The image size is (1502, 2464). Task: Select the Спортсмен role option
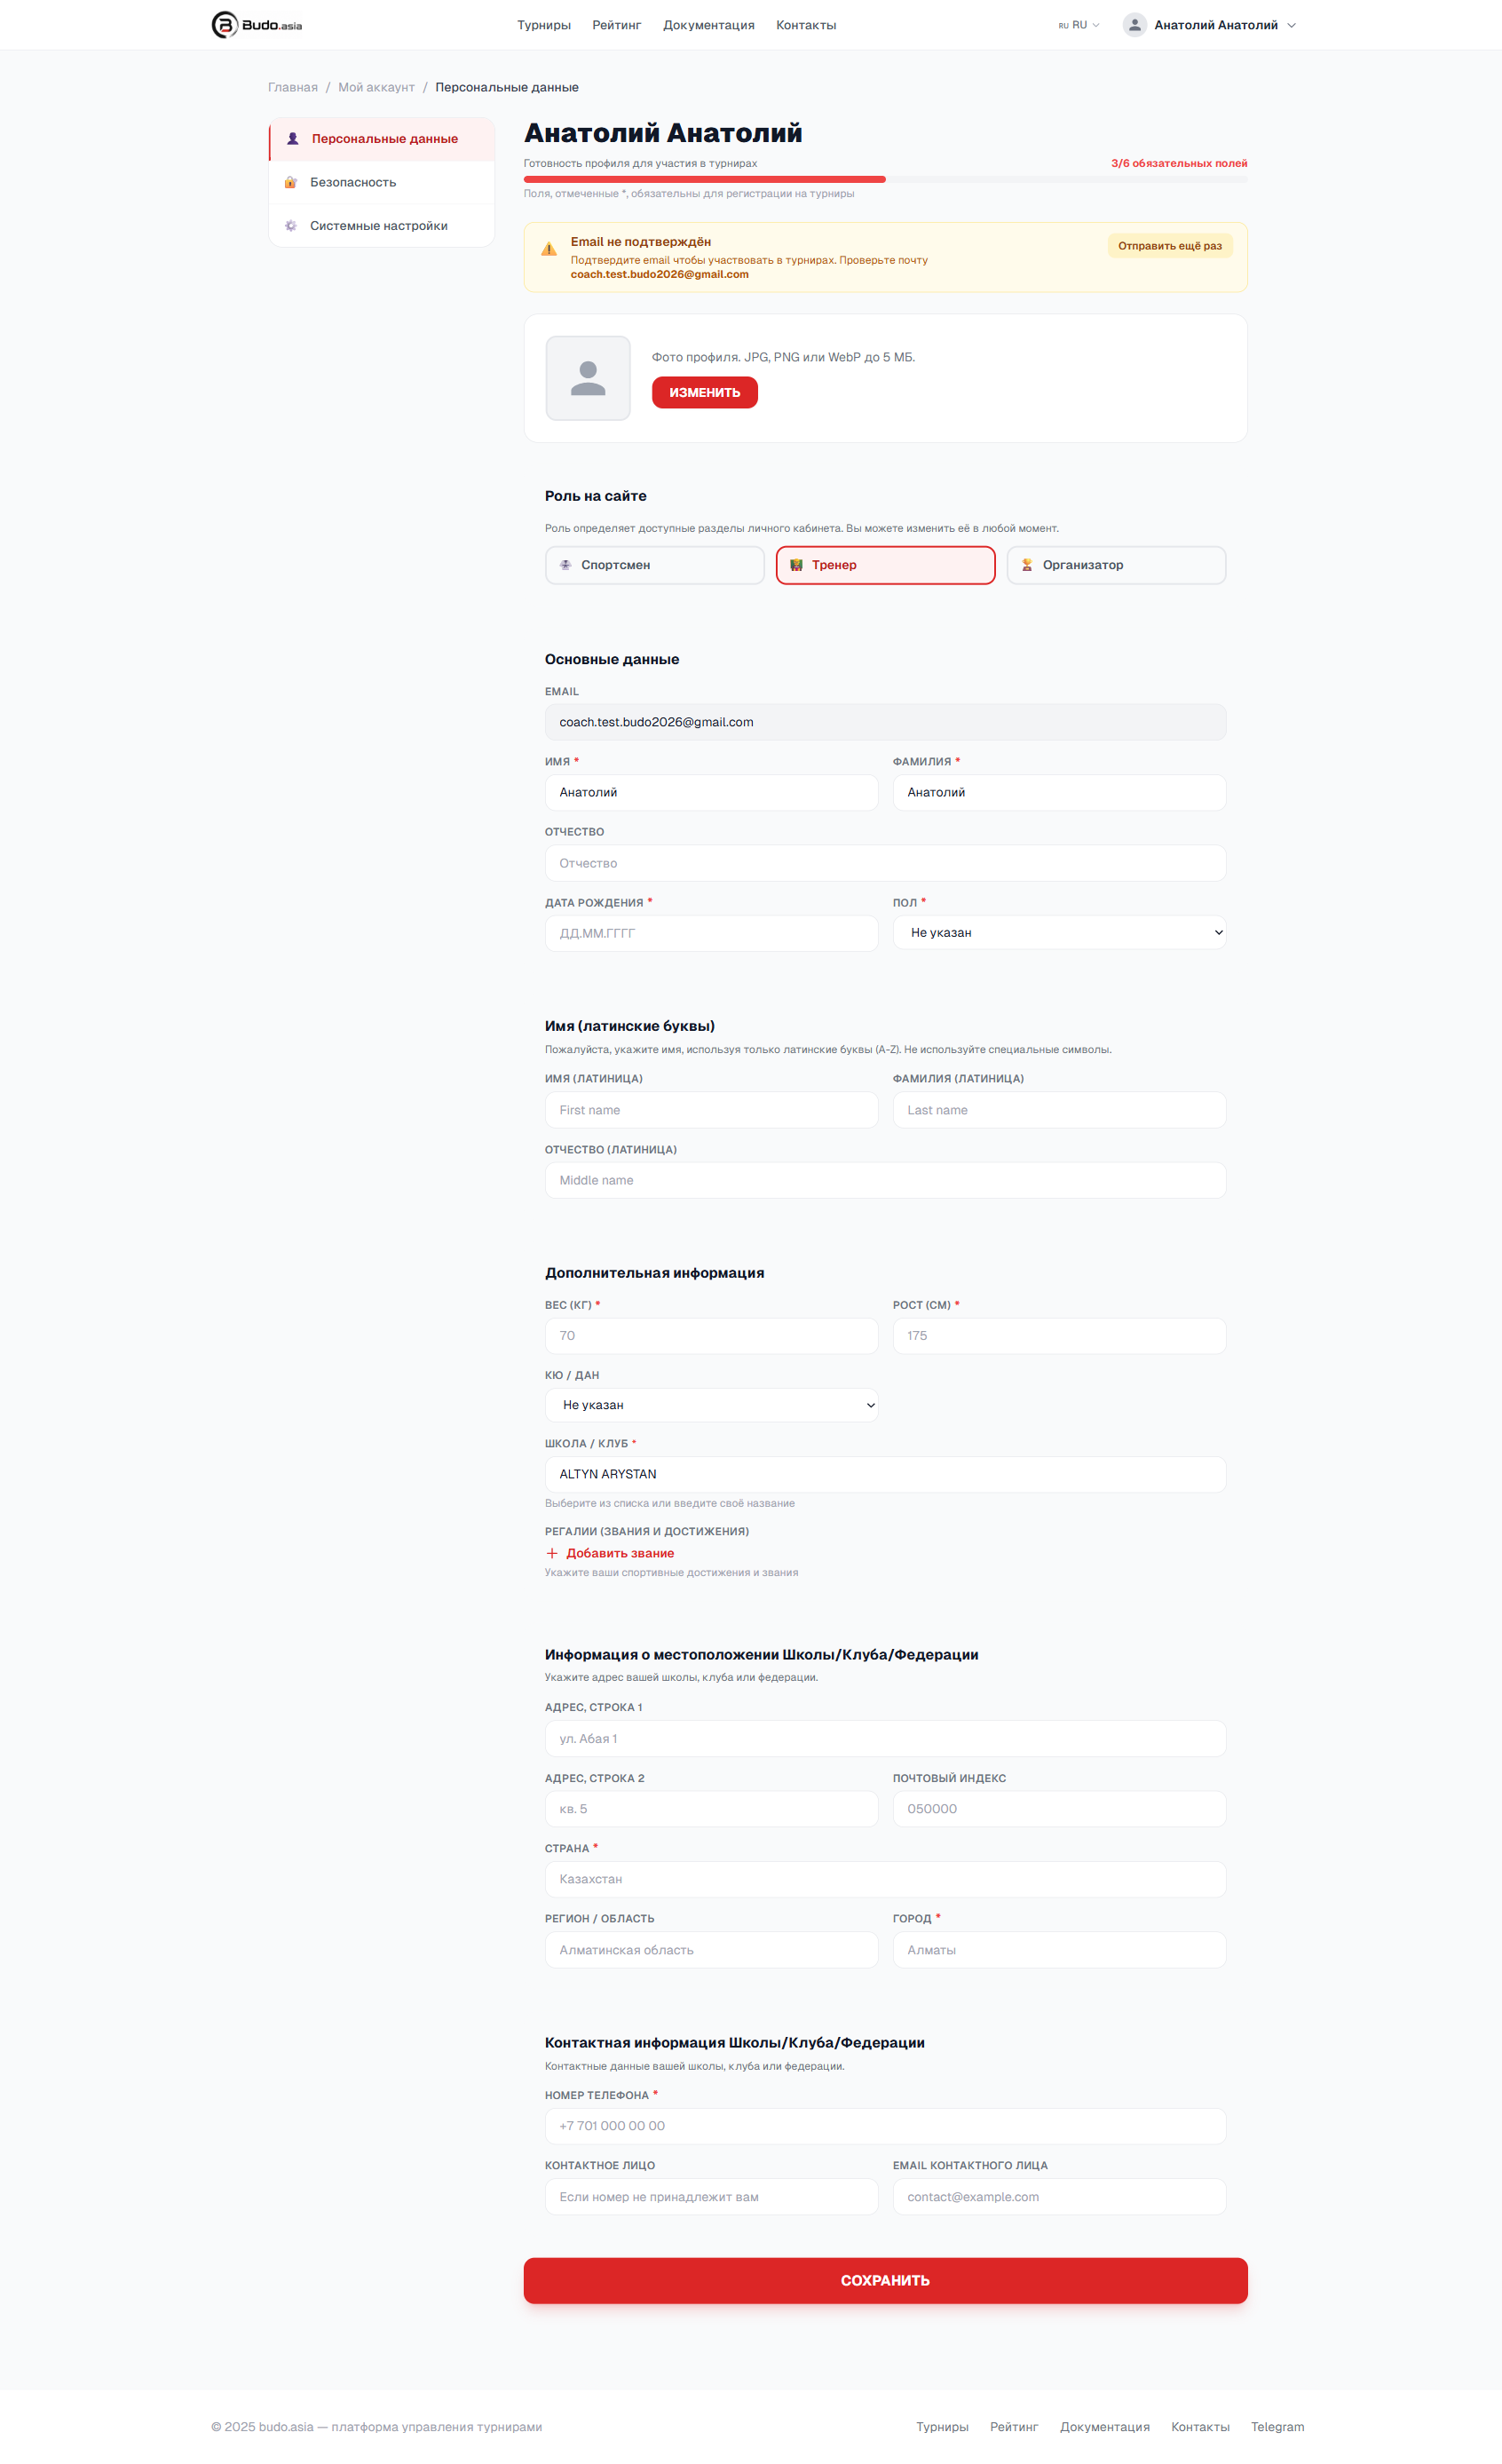click(655, 565)
